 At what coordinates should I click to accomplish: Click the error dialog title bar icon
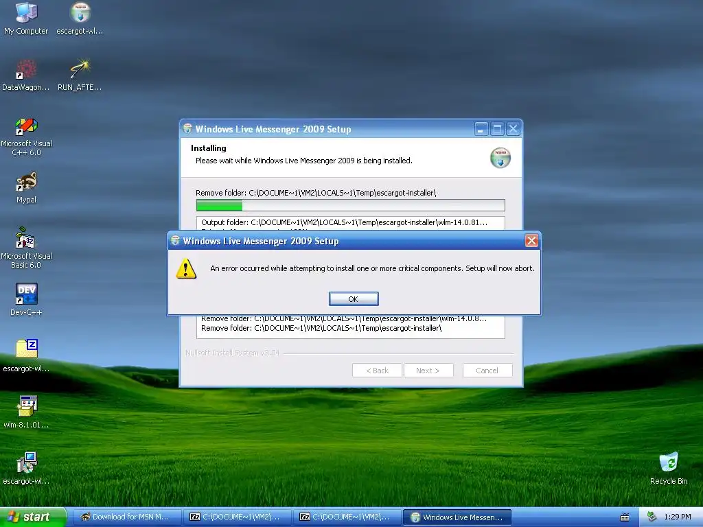tap(175, 241)
